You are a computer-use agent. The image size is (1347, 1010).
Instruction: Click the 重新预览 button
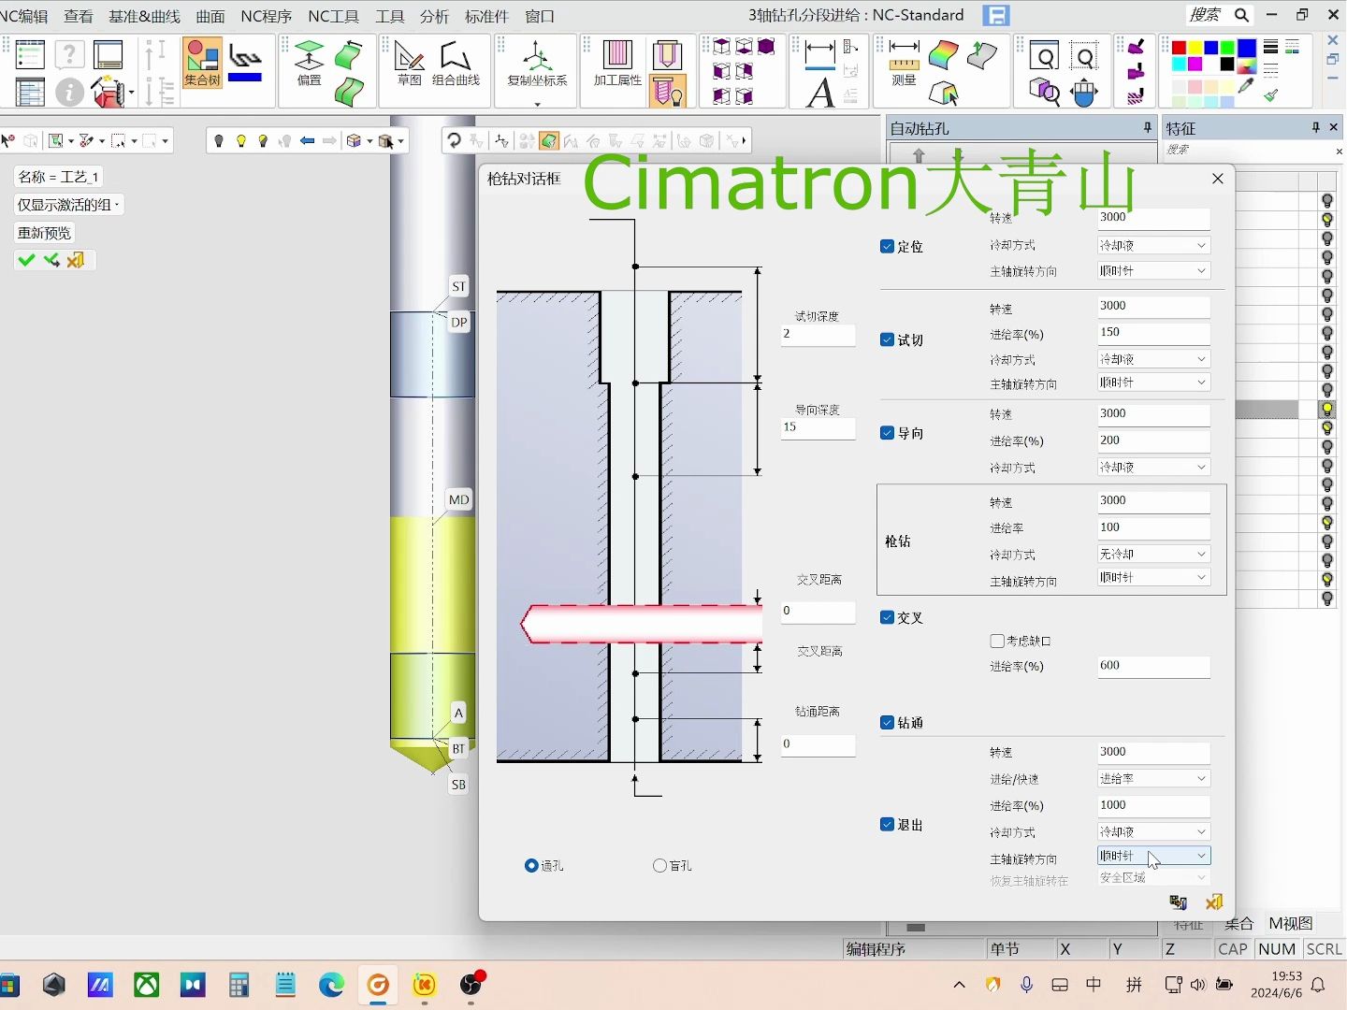(44, 233)
